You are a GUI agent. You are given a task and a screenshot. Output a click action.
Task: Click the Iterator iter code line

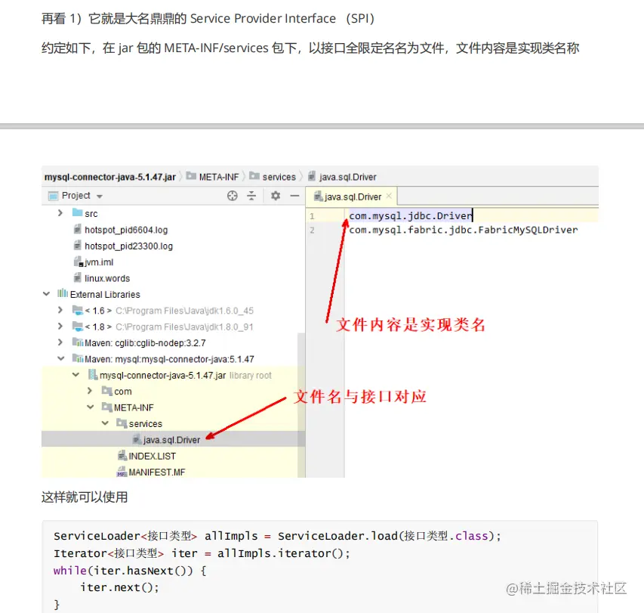click(202, 553)
